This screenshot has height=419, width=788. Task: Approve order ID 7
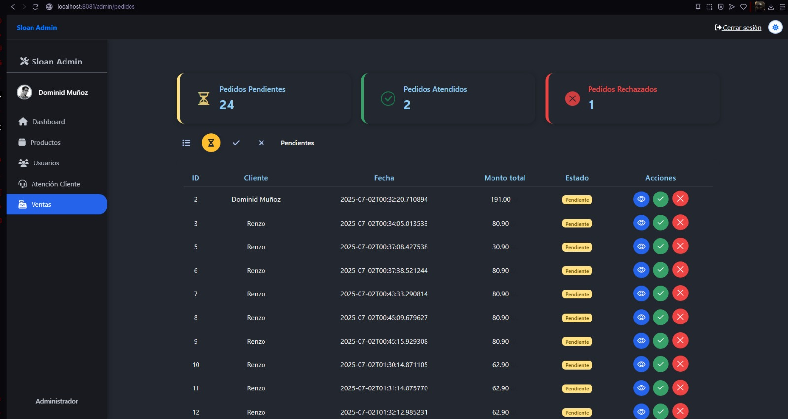click(x=660, y=294)
